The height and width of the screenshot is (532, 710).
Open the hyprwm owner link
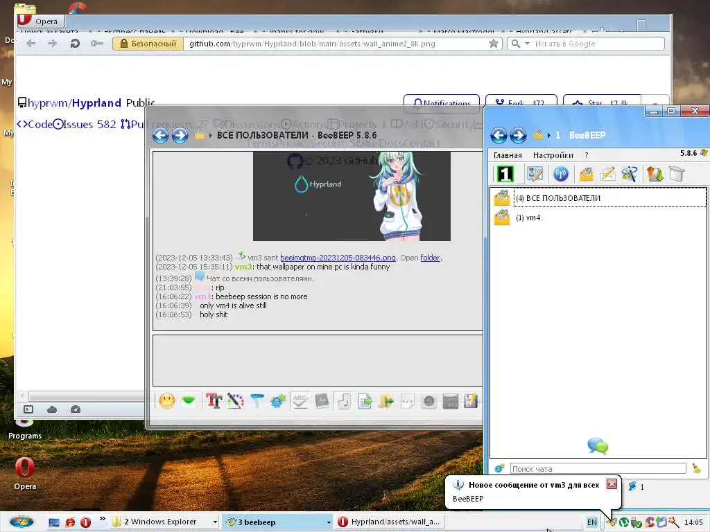tap(48, 103)
